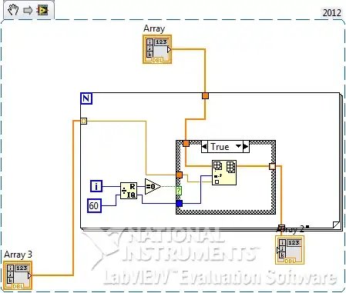The width and height of the screenshot is (346, 293).
Task: Select the numeric constant 60
Action: pos(94,205)
